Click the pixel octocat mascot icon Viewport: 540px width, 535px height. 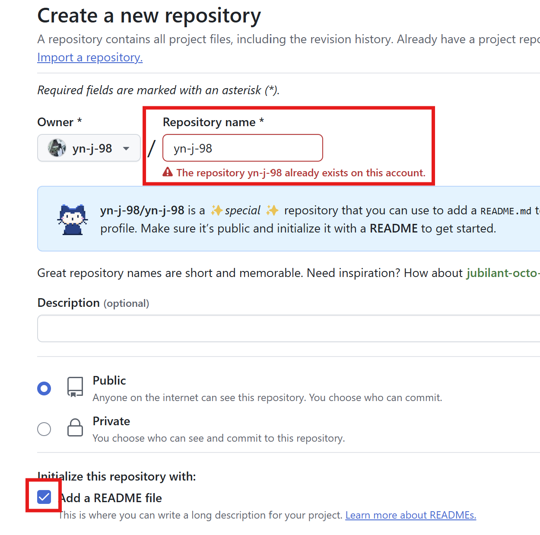[x=73, y=220]
